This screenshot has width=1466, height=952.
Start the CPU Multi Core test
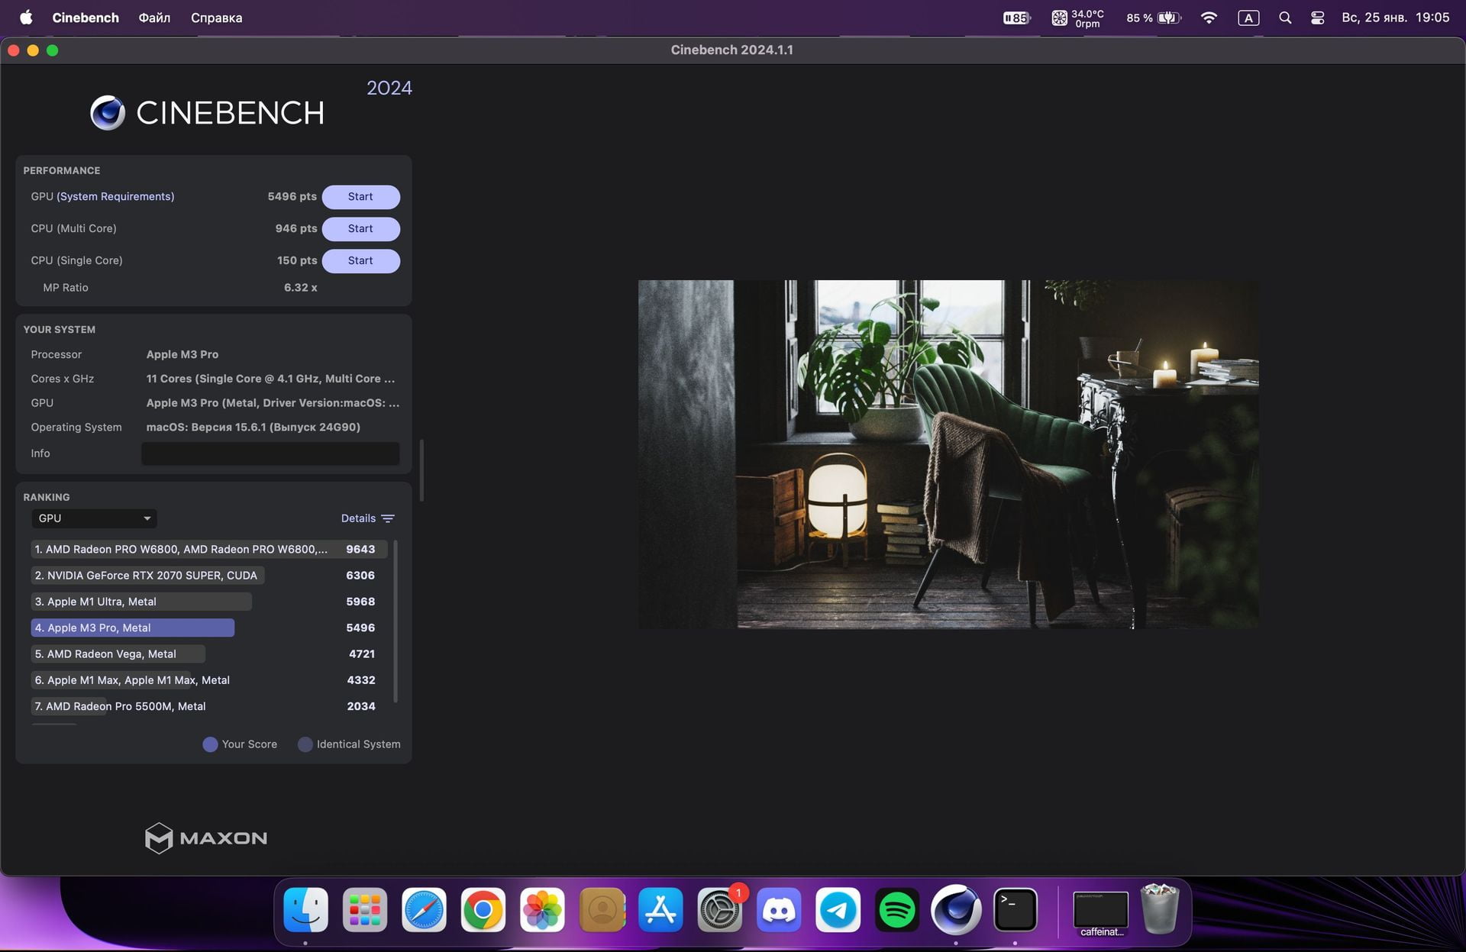coord(360,229)
